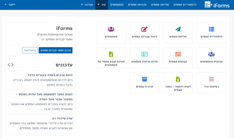Viewport: 234px width, 138px height.
Task: Open תבניות טפסים in navbar
Action: coord(137,5)
